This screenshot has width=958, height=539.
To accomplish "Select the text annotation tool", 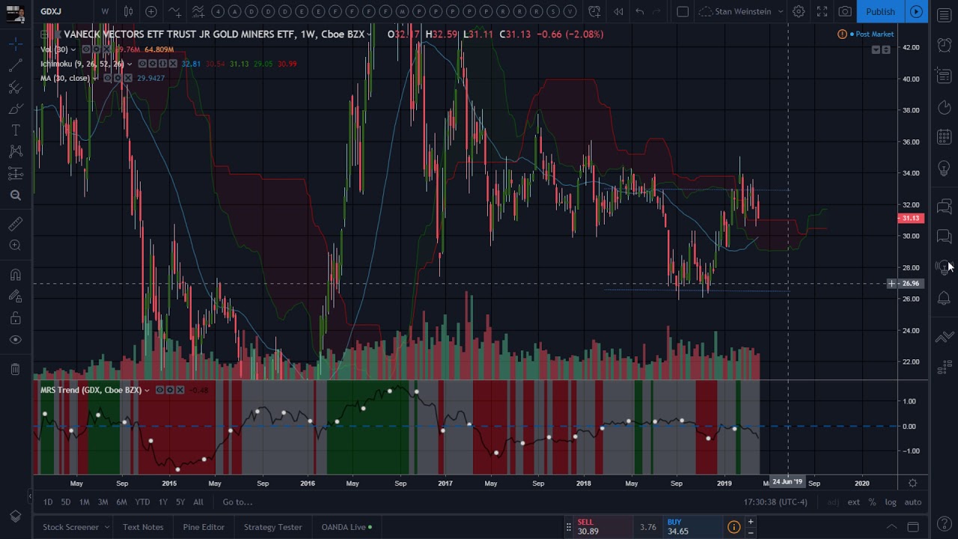I will pos(15,131).
